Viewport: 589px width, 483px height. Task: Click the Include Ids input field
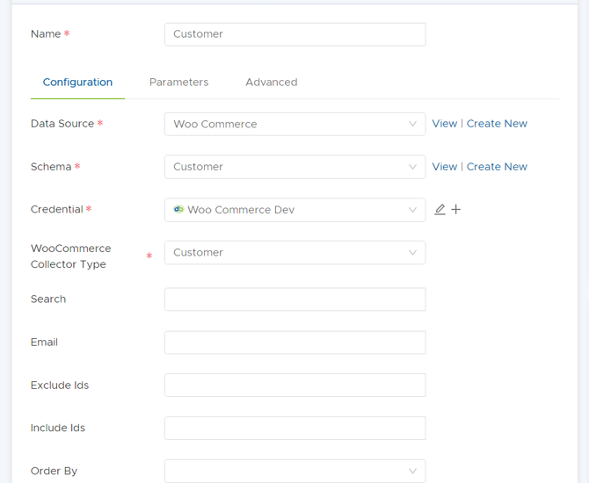click(294, 428)
